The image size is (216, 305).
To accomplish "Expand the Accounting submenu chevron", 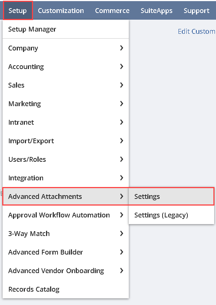I will pyautogui.click(x=122, y=66).
